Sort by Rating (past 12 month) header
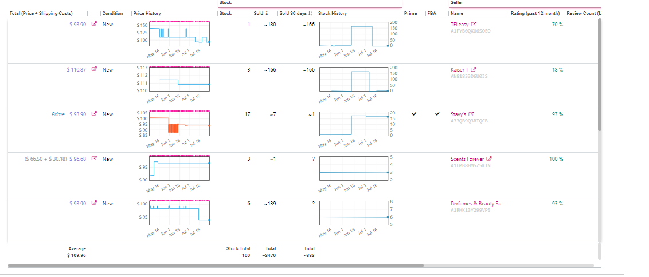This screenshot has width=649, height=277. click(x=535, y=13)
